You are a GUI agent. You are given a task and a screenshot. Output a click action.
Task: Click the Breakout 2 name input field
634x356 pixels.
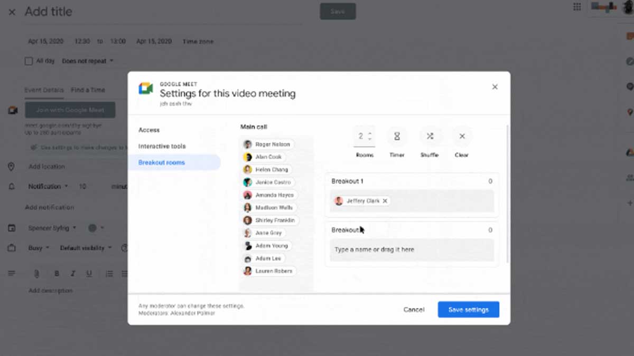[412, 249]
